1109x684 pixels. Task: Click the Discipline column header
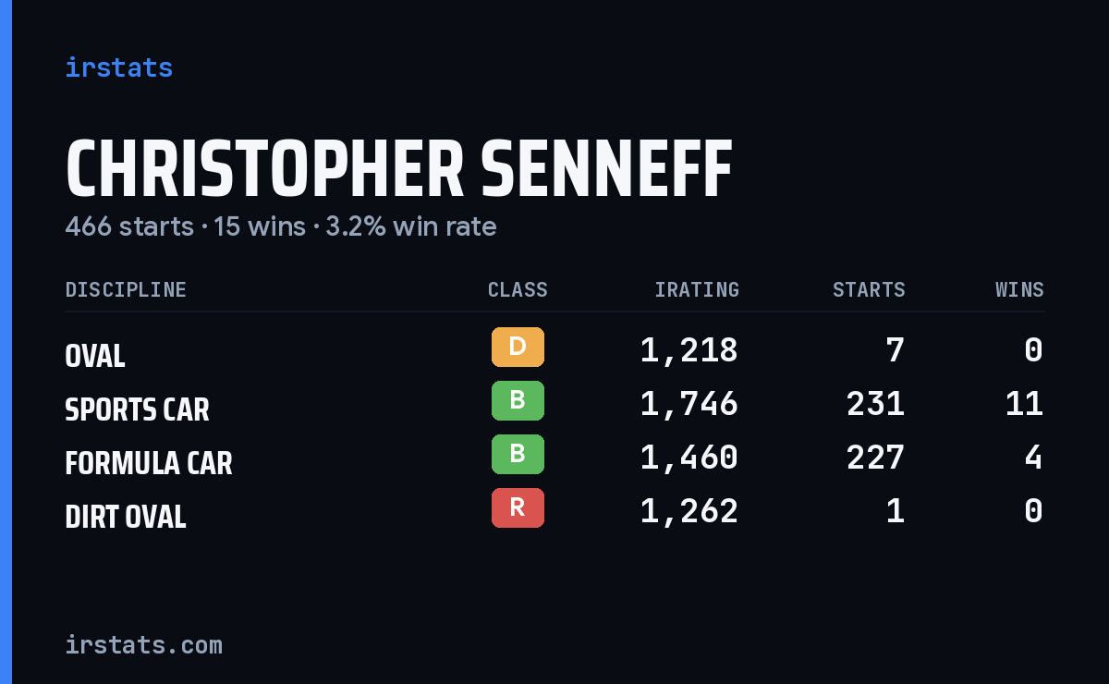click(126, 290)
